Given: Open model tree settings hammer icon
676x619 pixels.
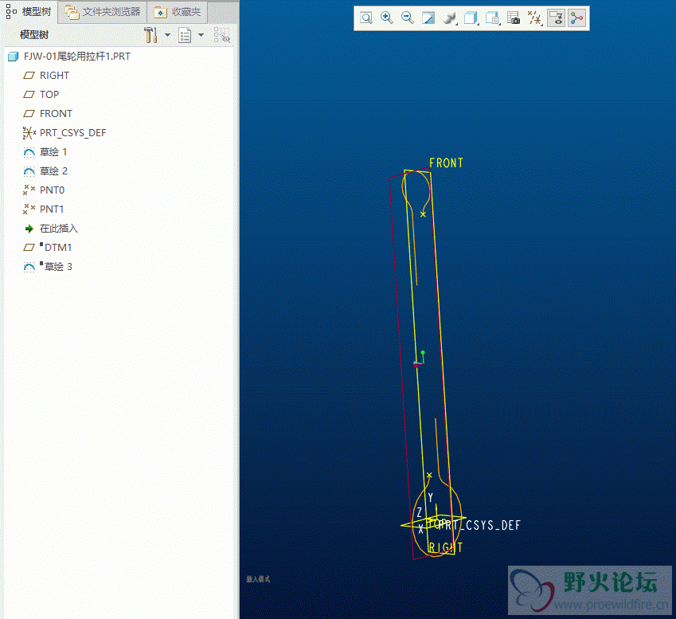Looking at the screenshot, I should [150, 35].
